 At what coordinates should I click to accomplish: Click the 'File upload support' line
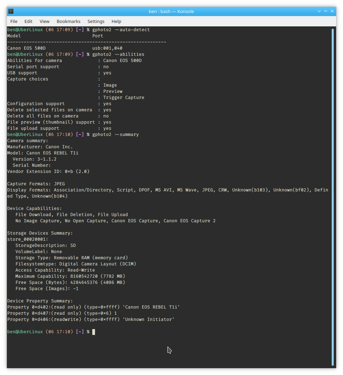tap(59, 128)
